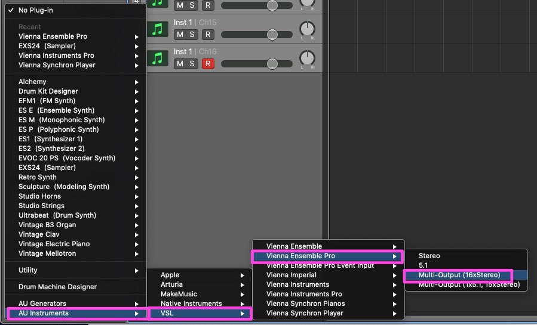Open Vienna Instruments Pro in VSL list
Image resolution: width=537 pixels, height=325 pixels.
(329, 294)
